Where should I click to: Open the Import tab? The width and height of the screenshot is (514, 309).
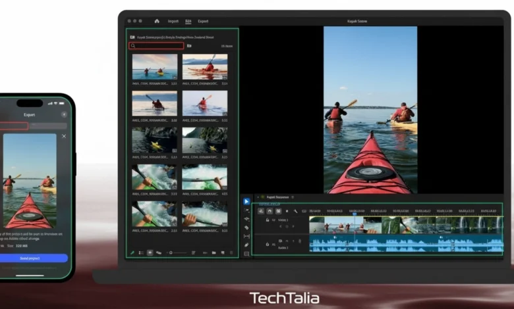(x=173, y=21)
